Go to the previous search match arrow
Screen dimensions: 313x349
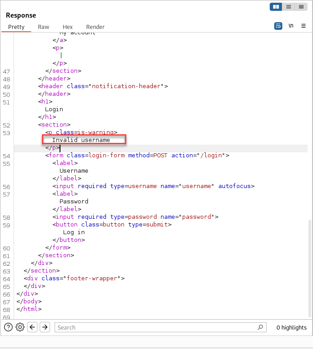tap(32, 327)
